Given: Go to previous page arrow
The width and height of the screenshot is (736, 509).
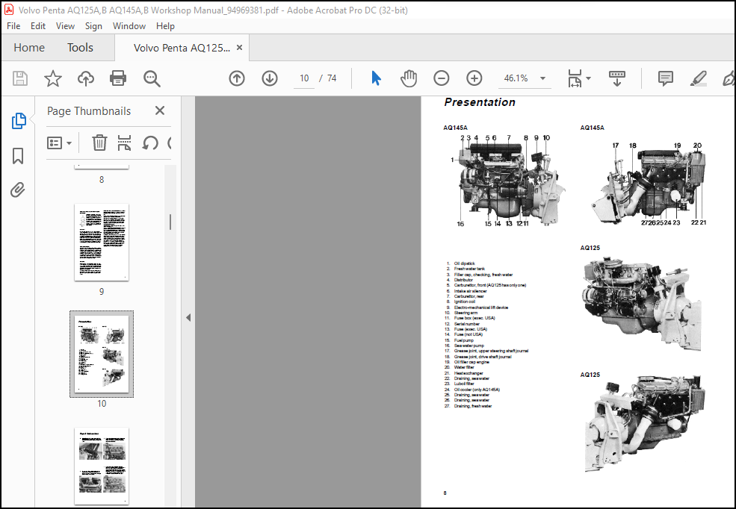Looking at the screenshot, I should pos(237,78).
